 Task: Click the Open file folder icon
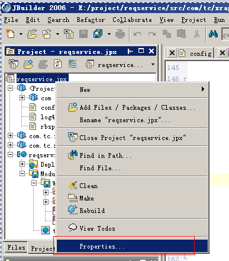32,34
